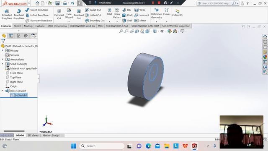Pause the screen recording
Screen dimensions: 268x151
[x=153, y=3]
